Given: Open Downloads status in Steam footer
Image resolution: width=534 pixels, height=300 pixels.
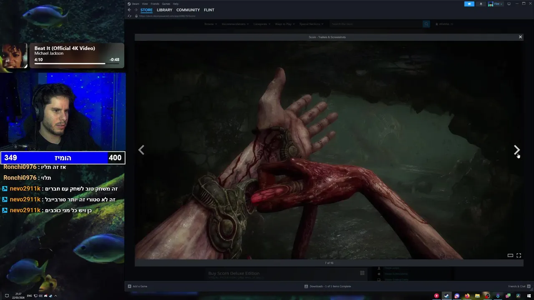Looking at the screenshot, I should 327,286.
